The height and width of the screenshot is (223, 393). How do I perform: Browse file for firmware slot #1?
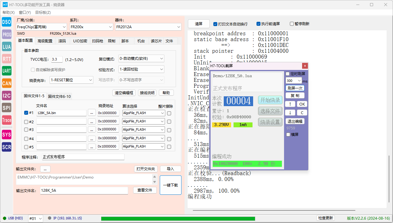point(92,113)
